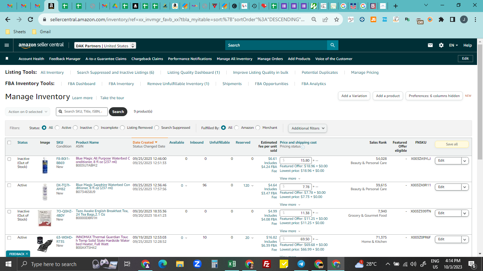Open the RS extension icon
This screenshot has height=271, width=483.
pyautogui.click(x=407, y=19)
